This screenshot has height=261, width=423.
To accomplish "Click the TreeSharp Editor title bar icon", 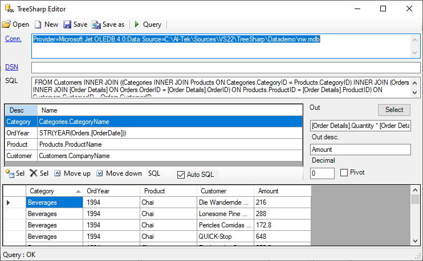I will (9, 9).
